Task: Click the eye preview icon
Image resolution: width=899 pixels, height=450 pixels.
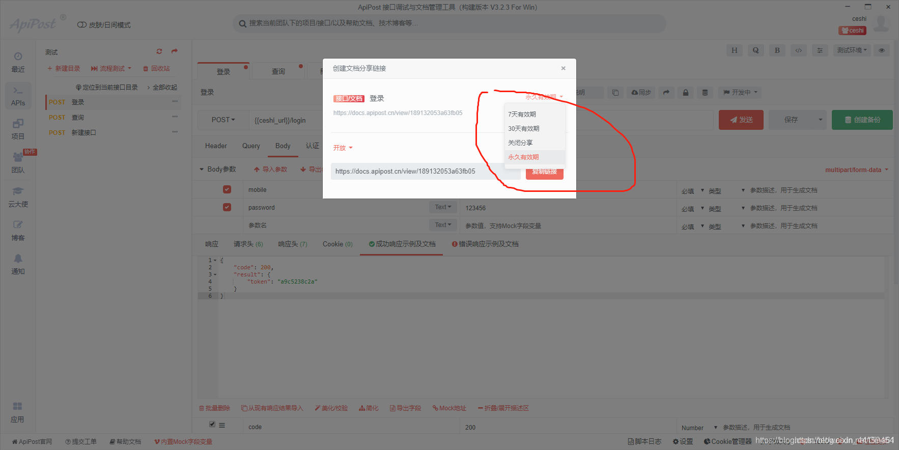Action: (x=882, y=50)
